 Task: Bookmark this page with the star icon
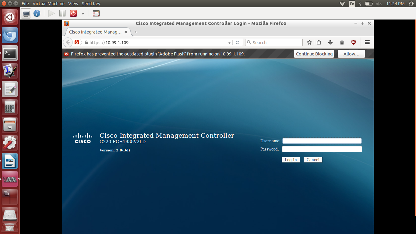[x=309, y=43]
